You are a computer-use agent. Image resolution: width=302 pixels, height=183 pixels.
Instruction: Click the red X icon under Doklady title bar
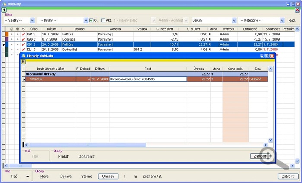(297, 10)
